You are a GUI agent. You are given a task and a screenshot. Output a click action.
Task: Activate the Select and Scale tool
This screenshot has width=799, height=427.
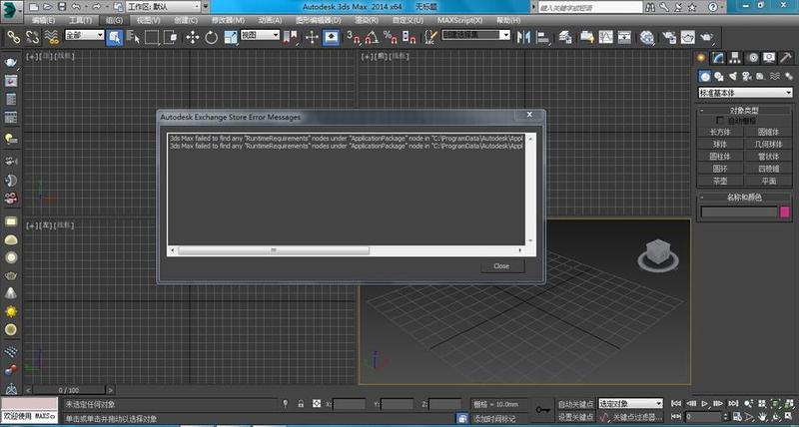click(x=231, y=37)
